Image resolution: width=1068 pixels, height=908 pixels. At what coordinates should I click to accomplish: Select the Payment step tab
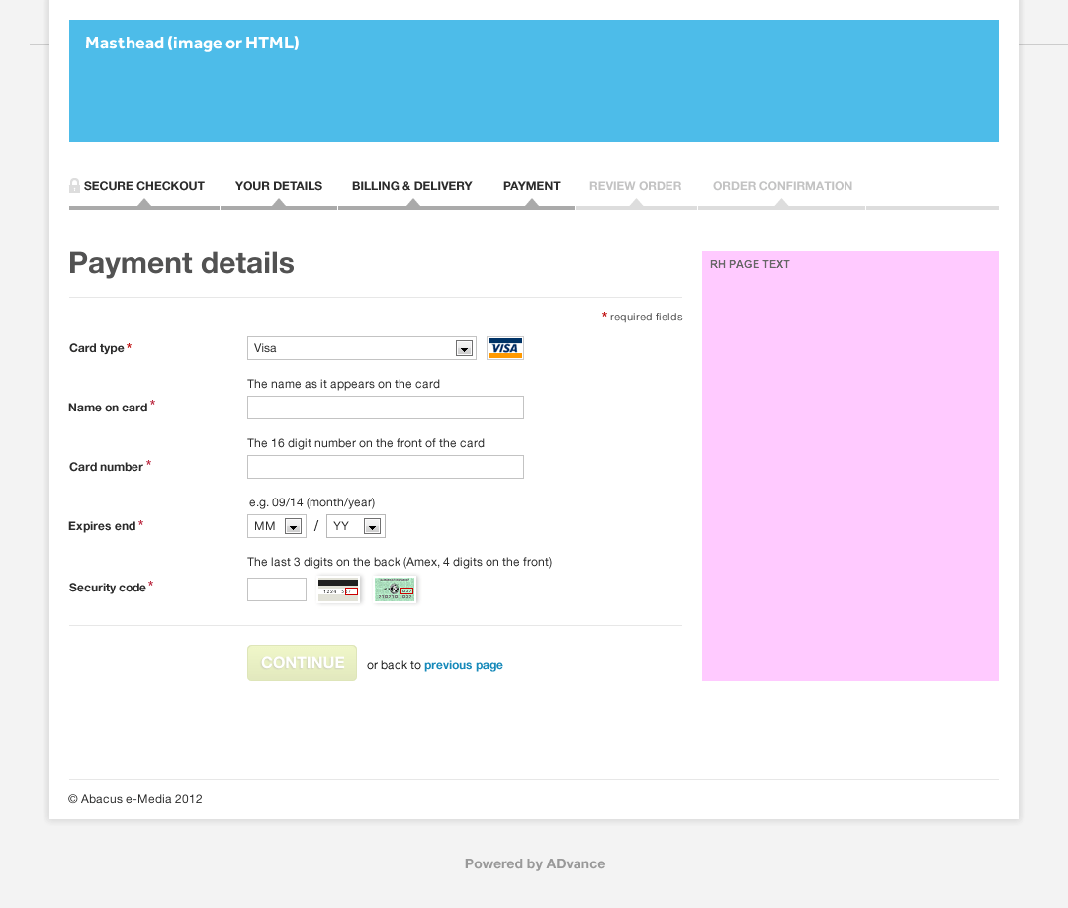[531, 186]
